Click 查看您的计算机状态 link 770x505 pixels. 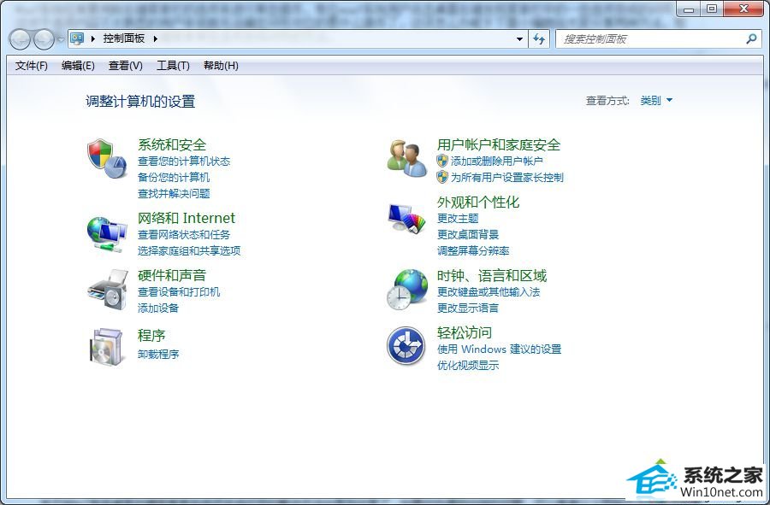point(184,161)
